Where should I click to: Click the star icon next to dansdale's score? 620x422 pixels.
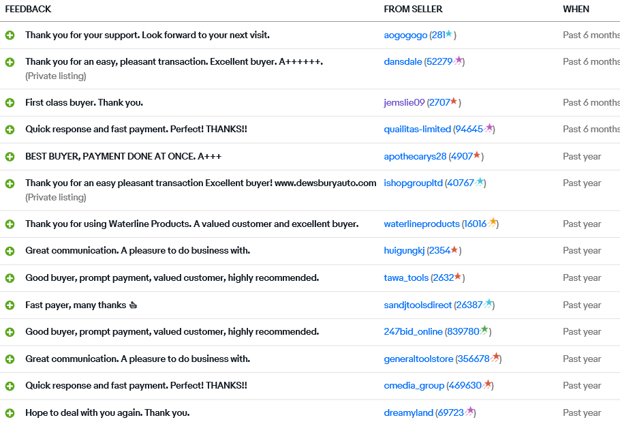click(459, 61)
